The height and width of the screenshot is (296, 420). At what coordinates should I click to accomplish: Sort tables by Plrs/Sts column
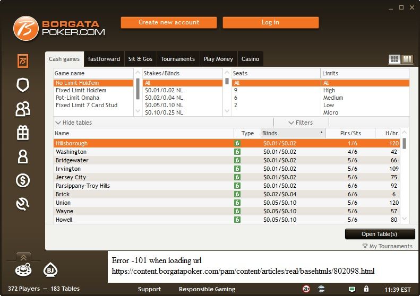[x=350, y=133]
